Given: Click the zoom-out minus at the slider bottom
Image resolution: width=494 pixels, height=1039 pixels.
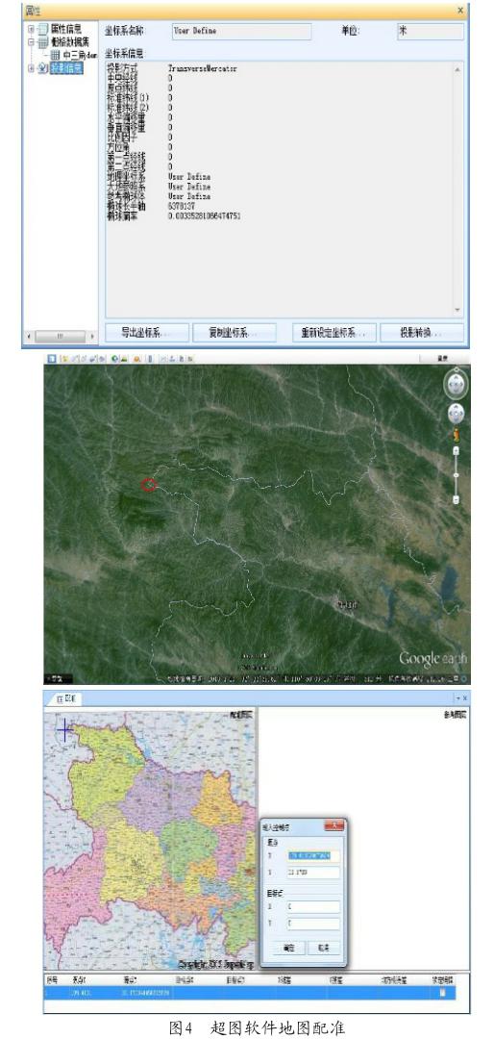Looking at the screenshot, I should (456, 499).
